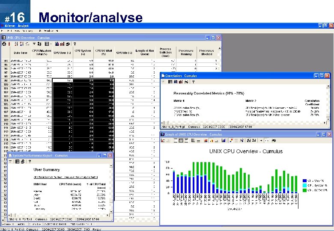Screen dimensions: 334x231
Task: Click help icon in System Performance Report toolbar
Action: click(30, 161)
